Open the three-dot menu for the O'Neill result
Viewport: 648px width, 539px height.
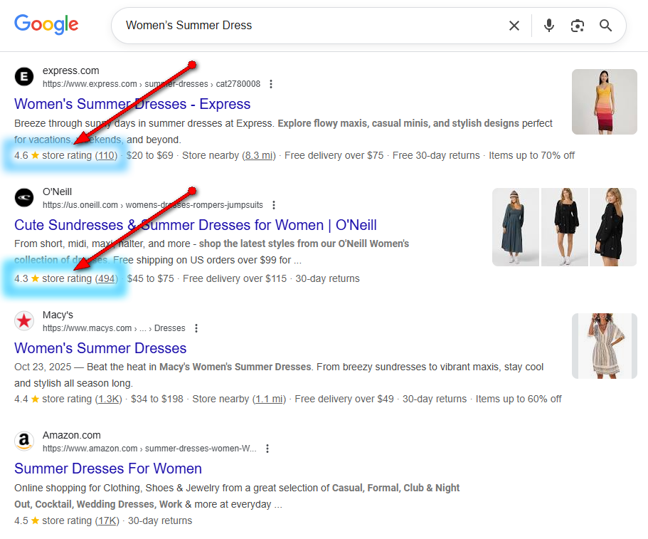coord(274,204)
